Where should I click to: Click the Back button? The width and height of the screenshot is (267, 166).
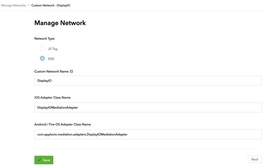pos(255,159)
